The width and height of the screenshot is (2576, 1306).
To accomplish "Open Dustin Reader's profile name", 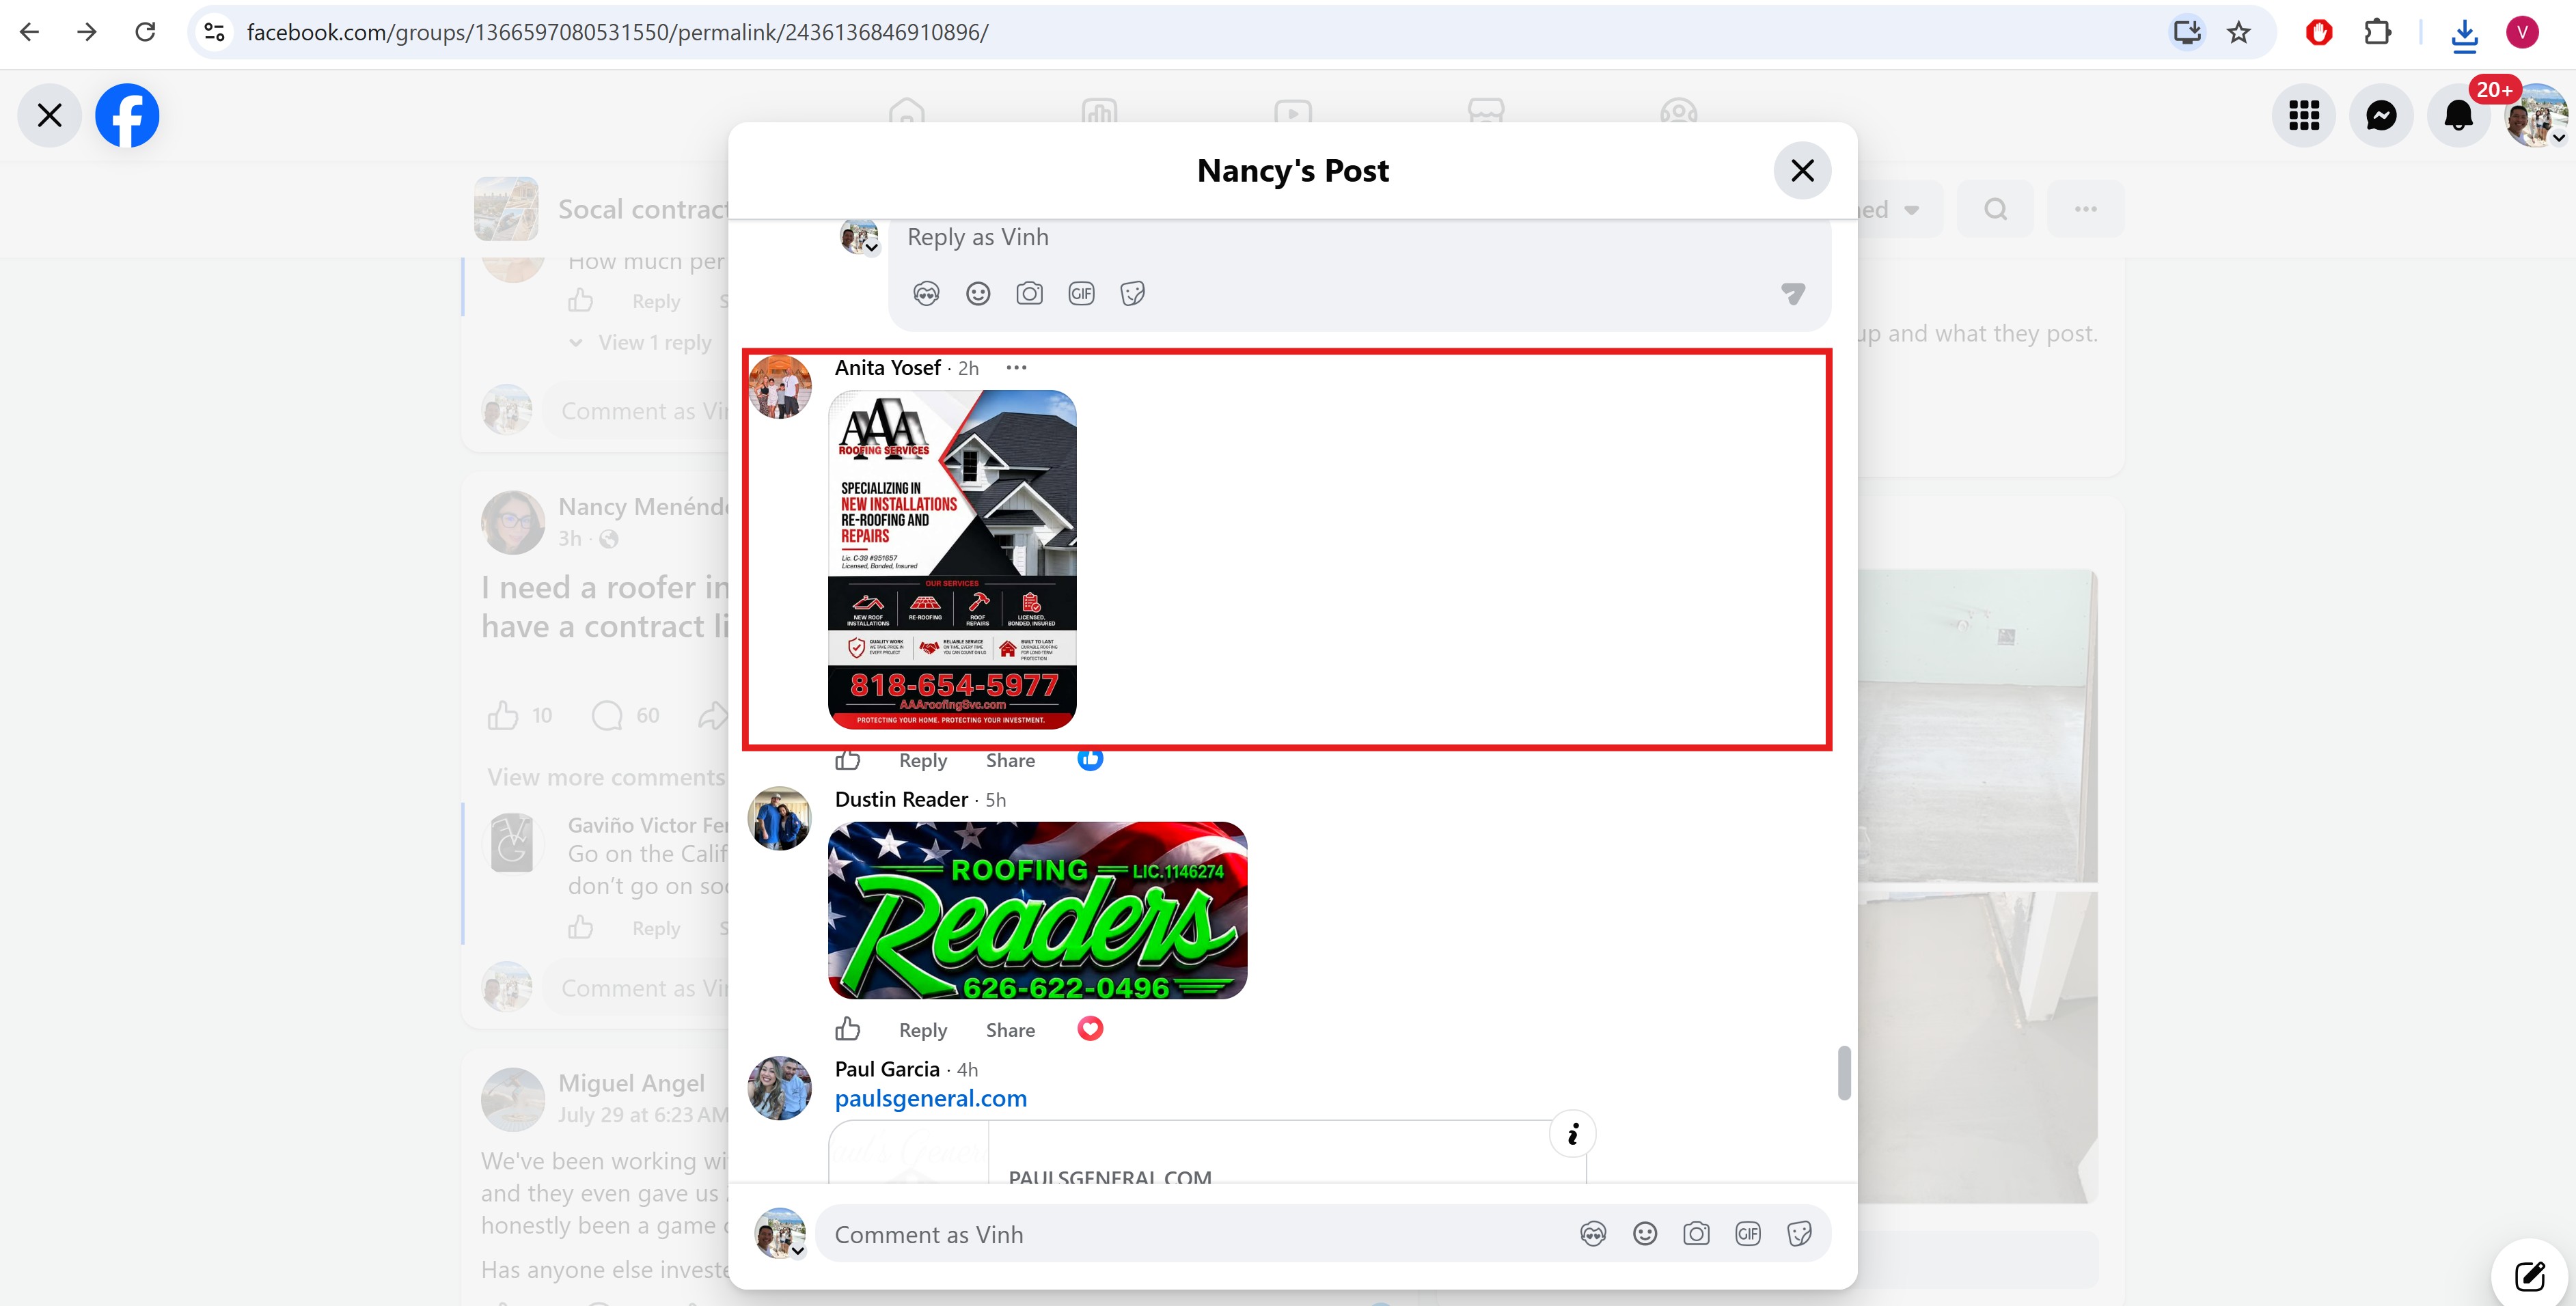I will pos(901,799).
